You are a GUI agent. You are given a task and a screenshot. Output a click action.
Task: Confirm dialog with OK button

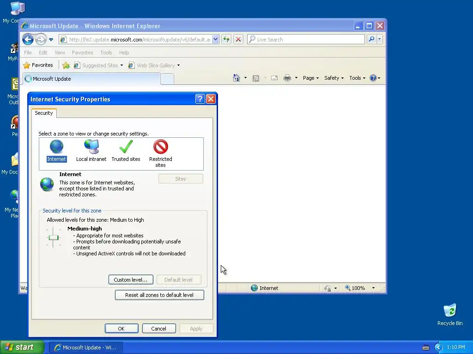(x=121, y=328)
